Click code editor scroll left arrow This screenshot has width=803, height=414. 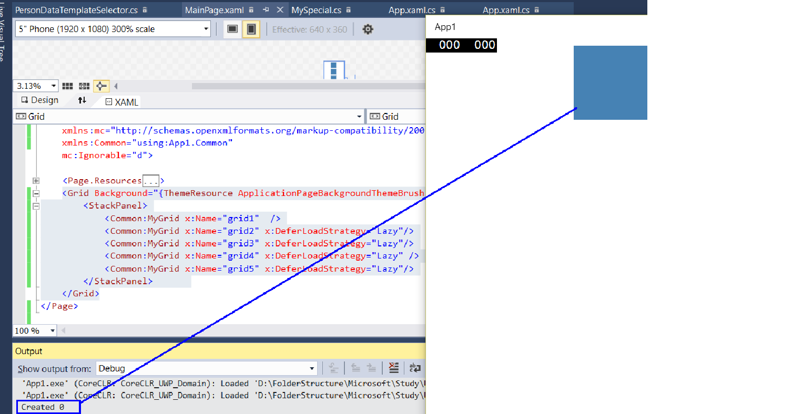coord(63,330)
